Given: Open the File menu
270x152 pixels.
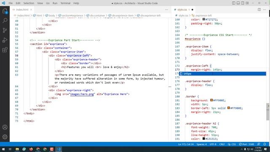Looking at the screenshot, I should pos(11,3).
